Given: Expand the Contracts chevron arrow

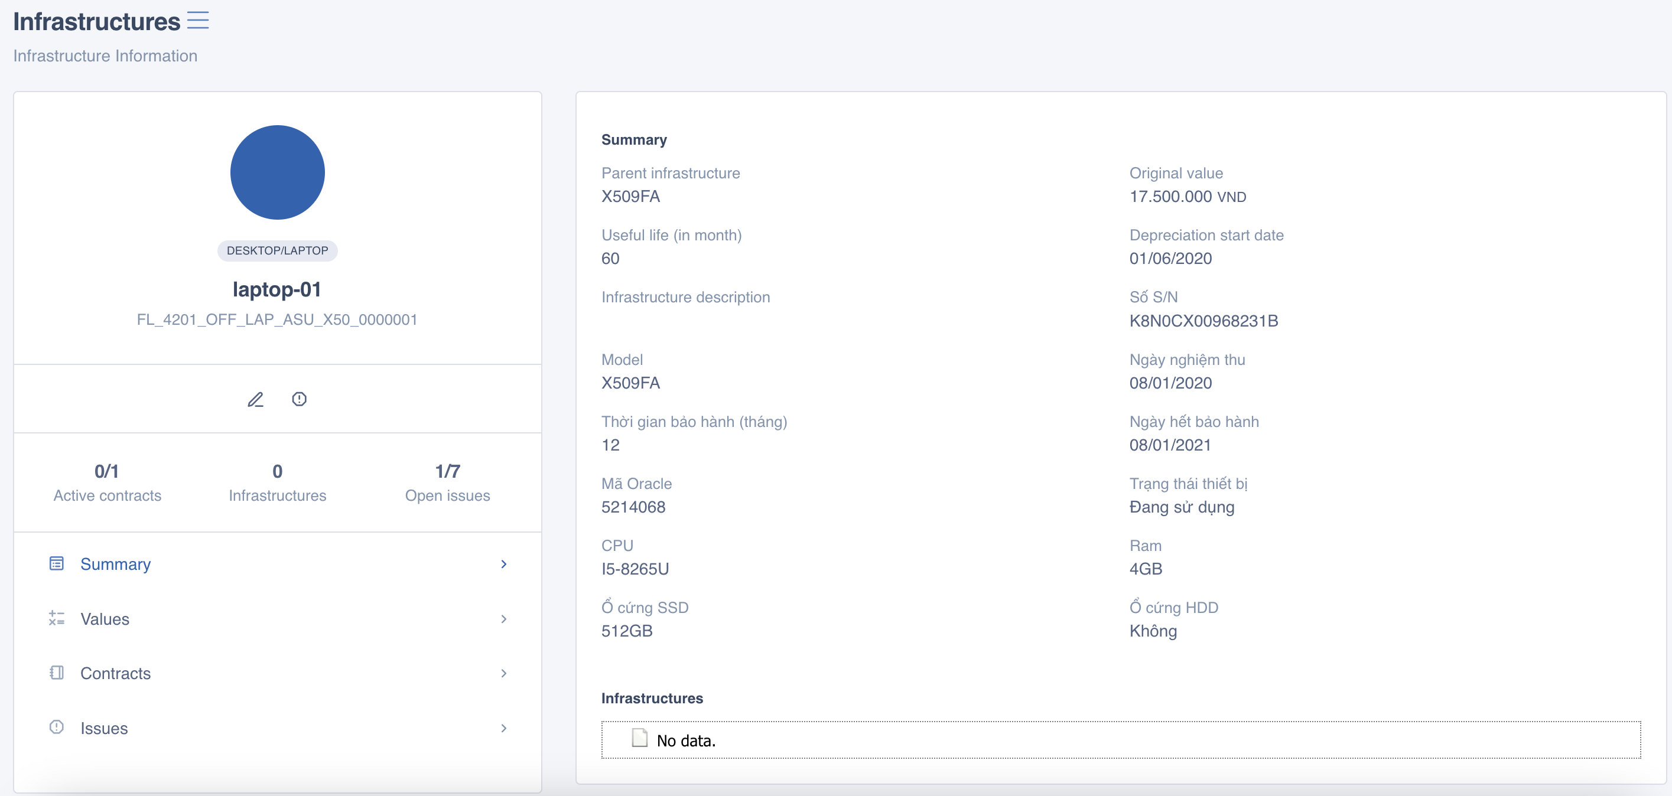Looking at the screenshot, I should tap(504, 673).
